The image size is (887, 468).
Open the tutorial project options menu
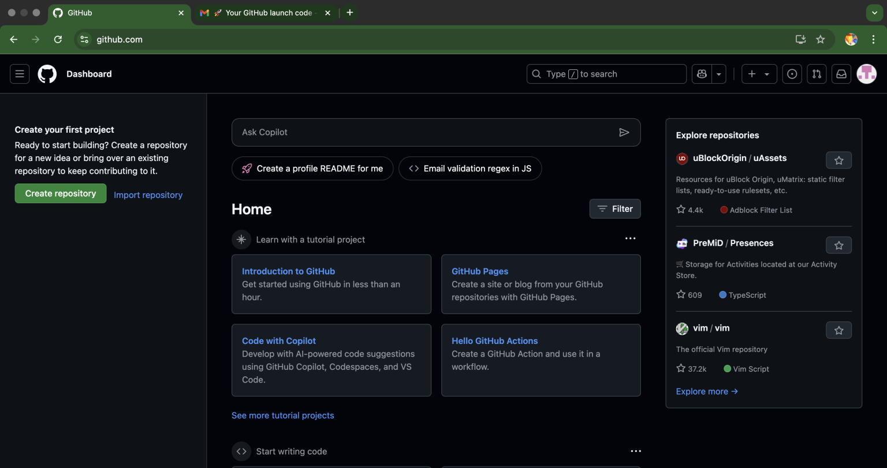coord(630,238)
